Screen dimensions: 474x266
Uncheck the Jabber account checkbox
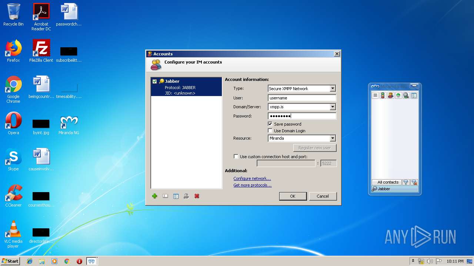(x=155, y=81)
